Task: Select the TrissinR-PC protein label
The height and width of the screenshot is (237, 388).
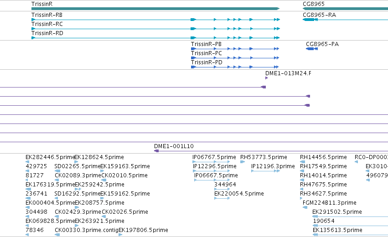Action: pyautogui.click(x=207, y=53)
